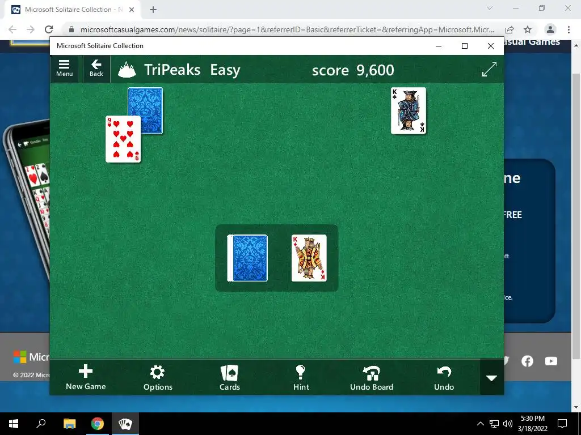581x435 pixels.
Task: Click the King of diamonds waste card
Action: (309, 258)
